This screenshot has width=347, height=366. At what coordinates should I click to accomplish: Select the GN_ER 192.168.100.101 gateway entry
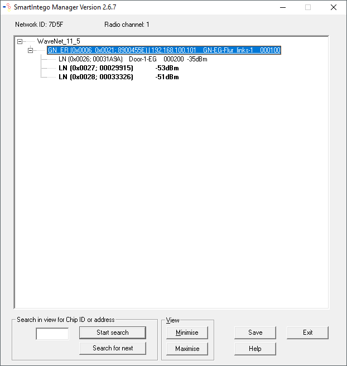pos(163,50)
